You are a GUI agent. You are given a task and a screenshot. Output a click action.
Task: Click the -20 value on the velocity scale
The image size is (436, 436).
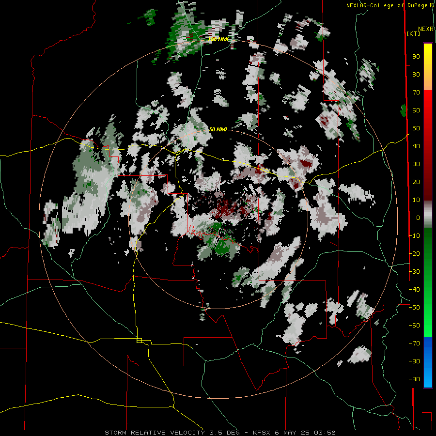click(x=414, y=253)
